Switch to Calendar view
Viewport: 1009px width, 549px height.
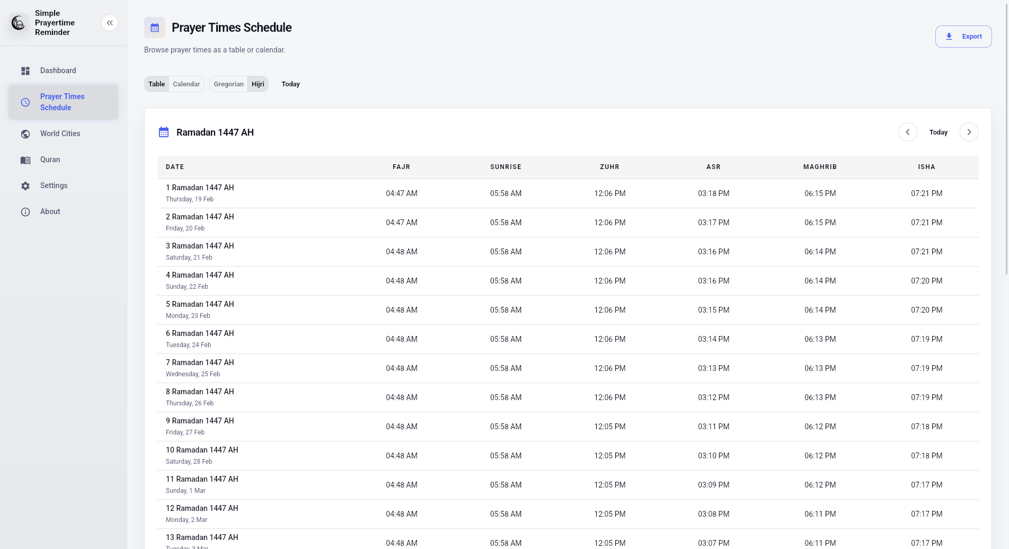187,84
